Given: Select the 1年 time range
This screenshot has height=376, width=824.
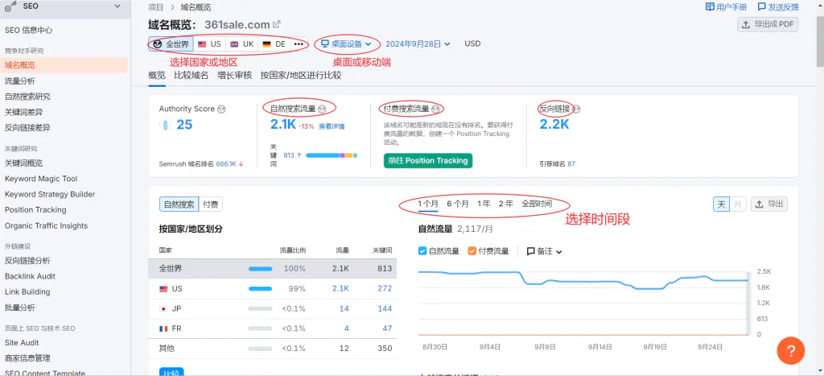Looking at the screenshot, I should pos(484,204).
